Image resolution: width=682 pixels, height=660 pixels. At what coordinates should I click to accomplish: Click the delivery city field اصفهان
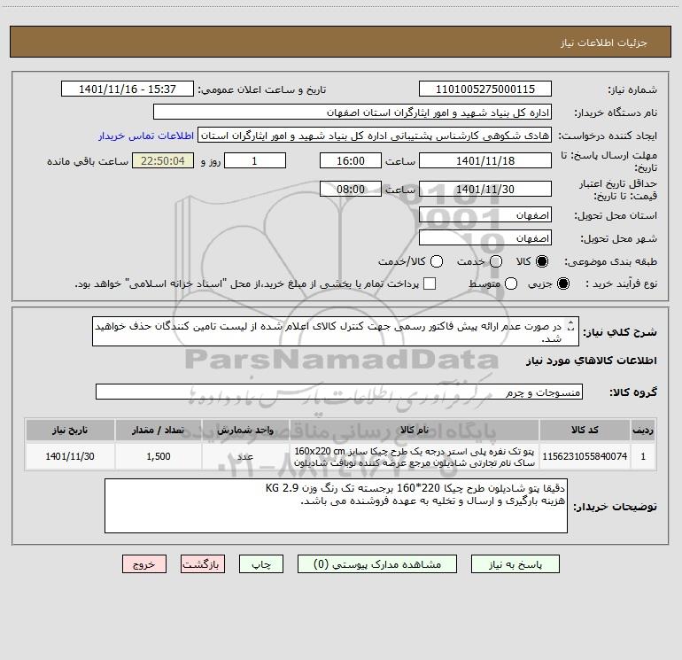485,238
